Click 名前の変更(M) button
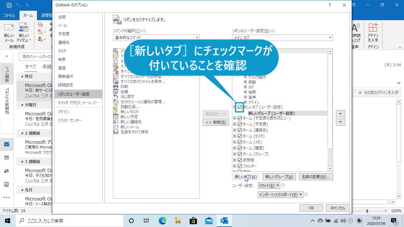 point(316,177)
